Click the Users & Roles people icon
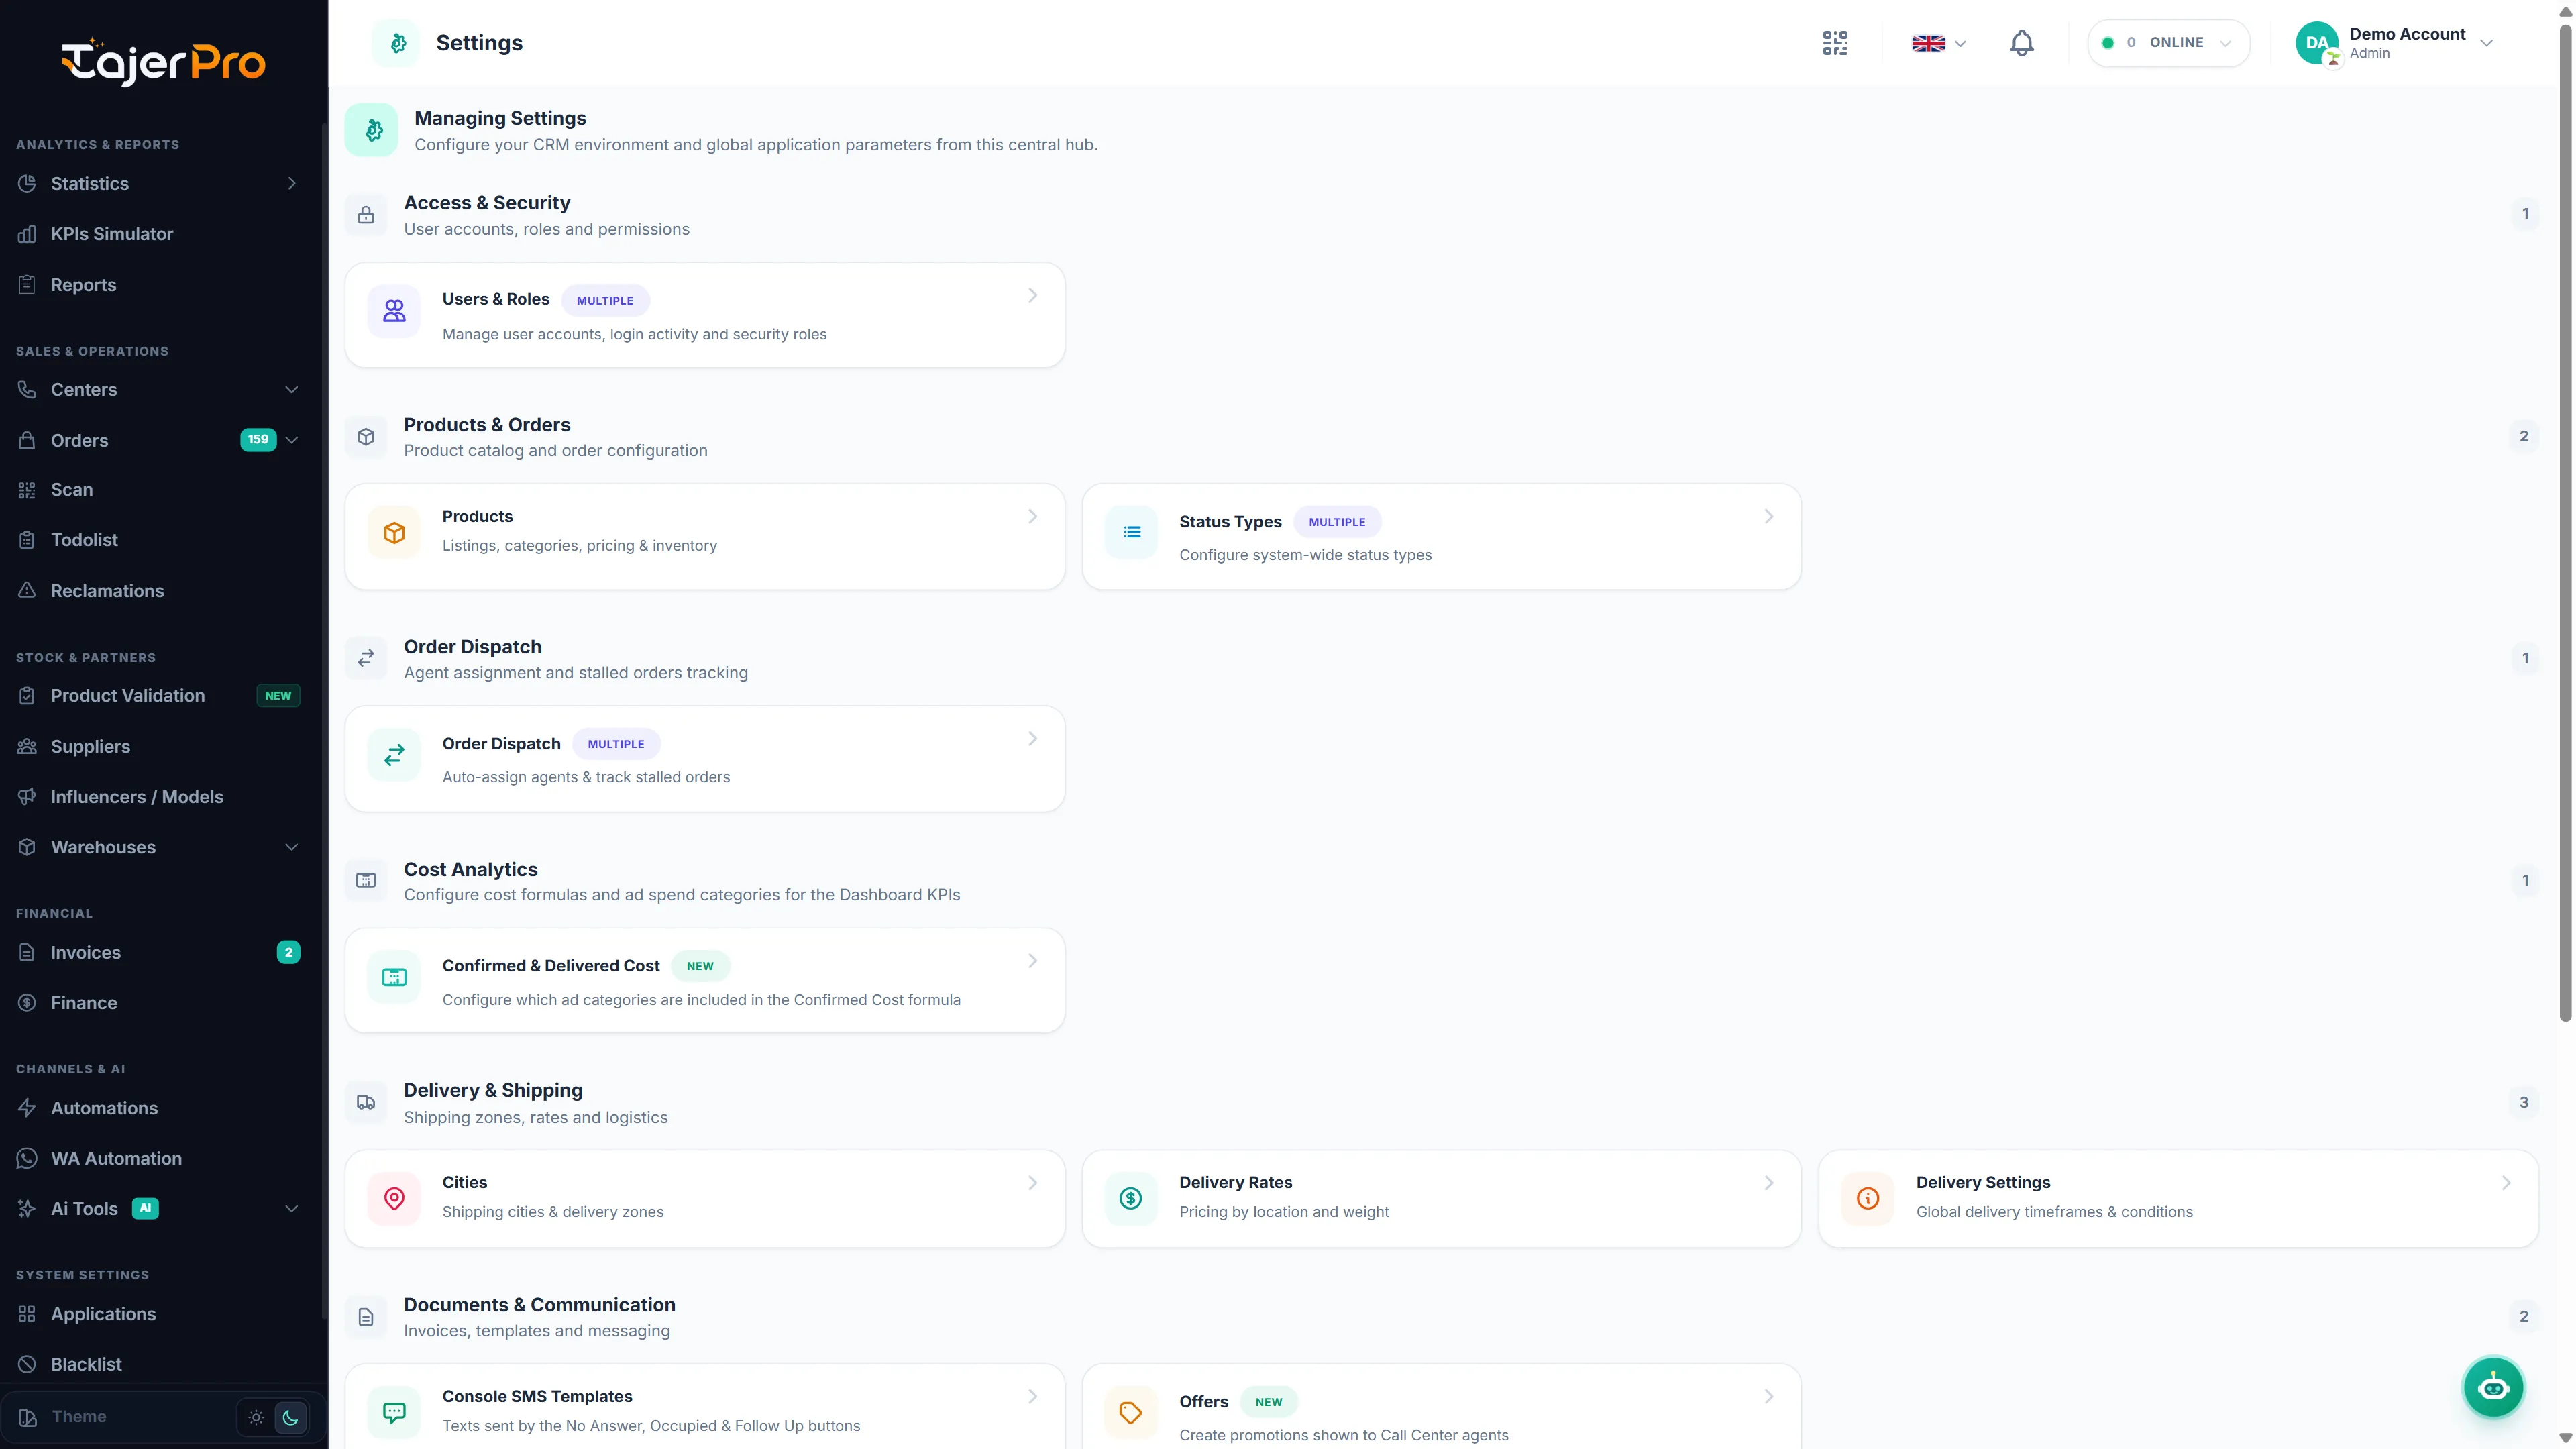Image resolution: width=2576 pixels, height=1449 pixels. [394, 311]
